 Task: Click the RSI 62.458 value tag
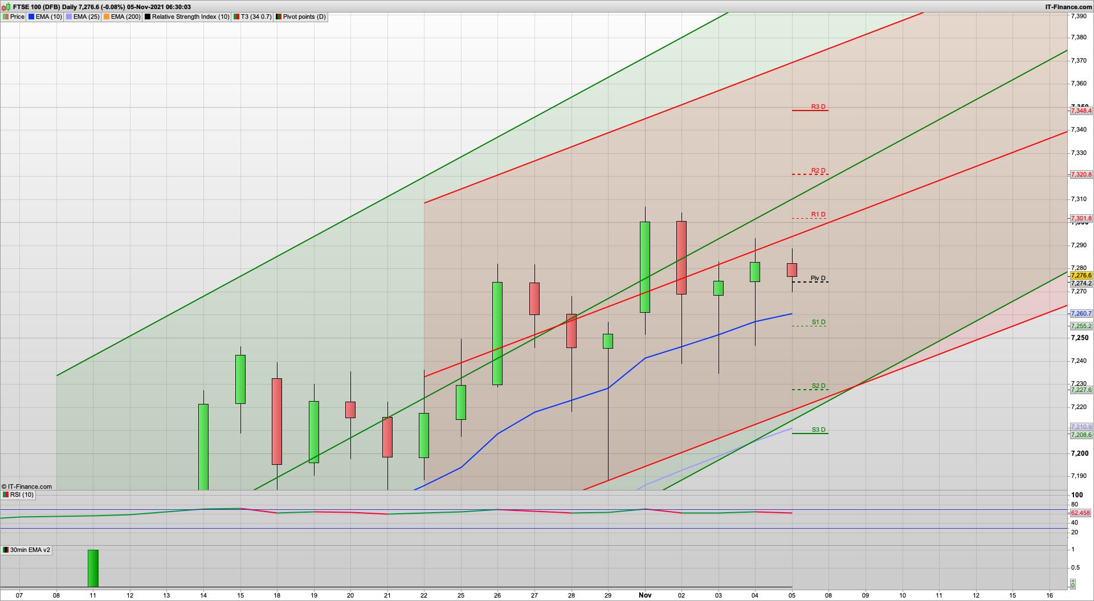point(1080,513)
